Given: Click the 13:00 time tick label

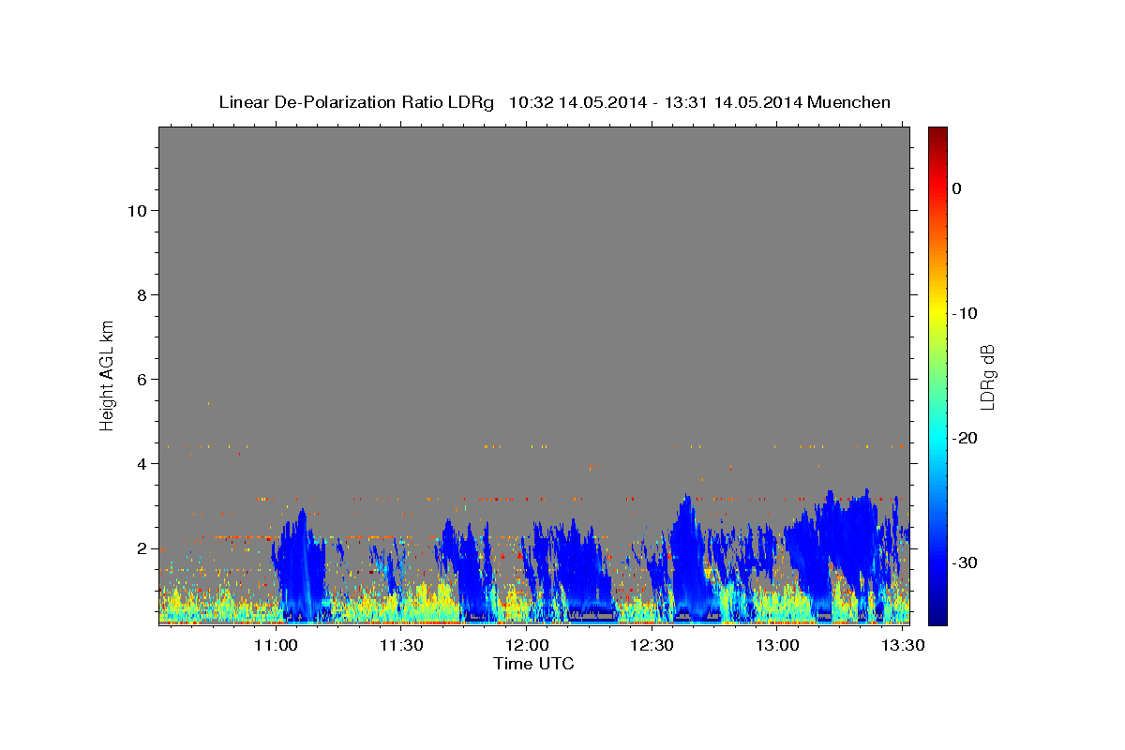Looking at the screenshot, I should coord(778,645).
